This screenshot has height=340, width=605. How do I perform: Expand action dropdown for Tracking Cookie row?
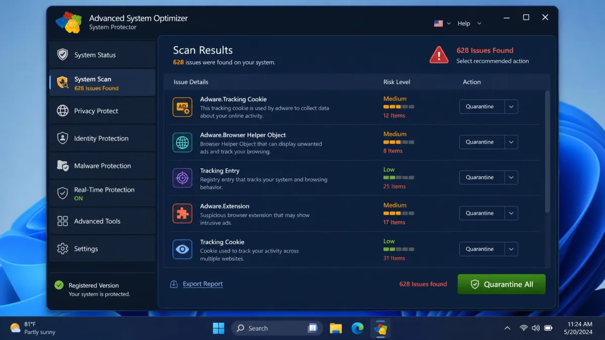(x=511, y=249)
